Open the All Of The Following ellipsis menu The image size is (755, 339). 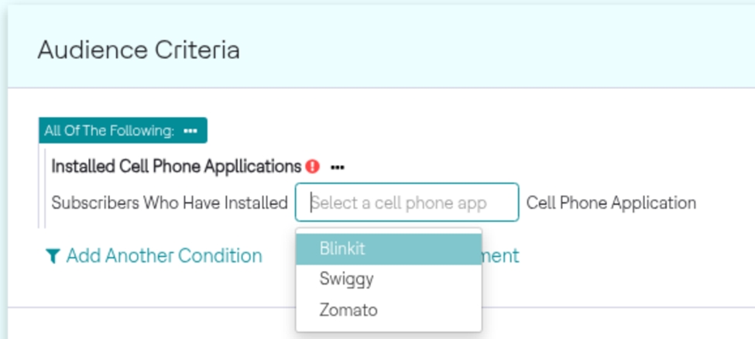click(x=190, y=131)
